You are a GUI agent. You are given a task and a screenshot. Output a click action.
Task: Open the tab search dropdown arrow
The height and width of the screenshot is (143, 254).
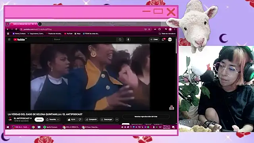click(x=7, y=24)
